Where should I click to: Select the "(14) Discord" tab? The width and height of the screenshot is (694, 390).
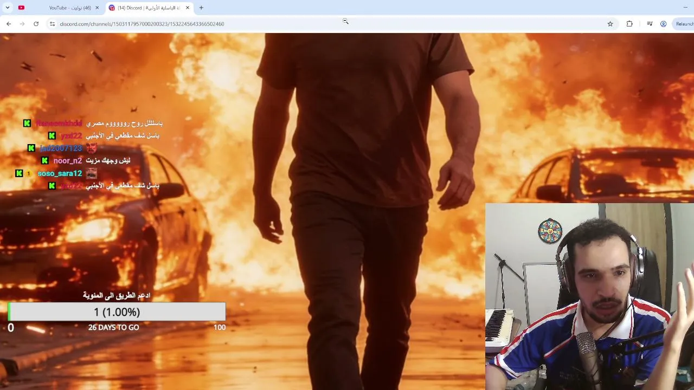(149, 8)
